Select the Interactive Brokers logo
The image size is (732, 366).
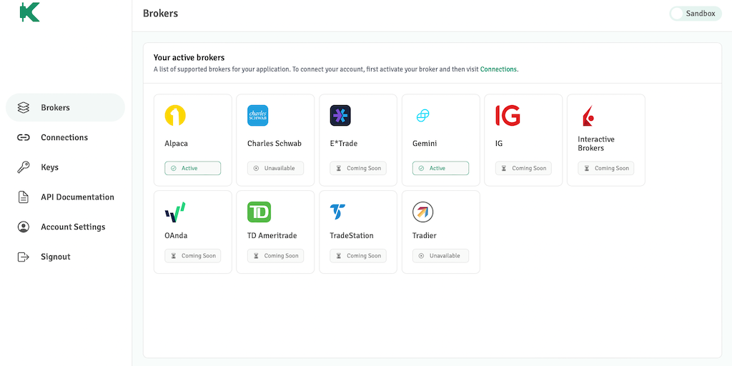[x=588, y=115]
